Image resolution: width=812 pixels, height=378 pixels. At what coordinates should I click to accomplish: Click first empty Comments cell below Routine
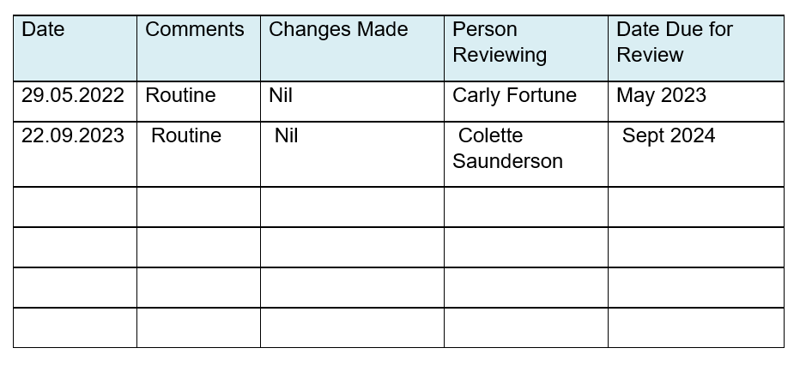click(x=198, y=207)
